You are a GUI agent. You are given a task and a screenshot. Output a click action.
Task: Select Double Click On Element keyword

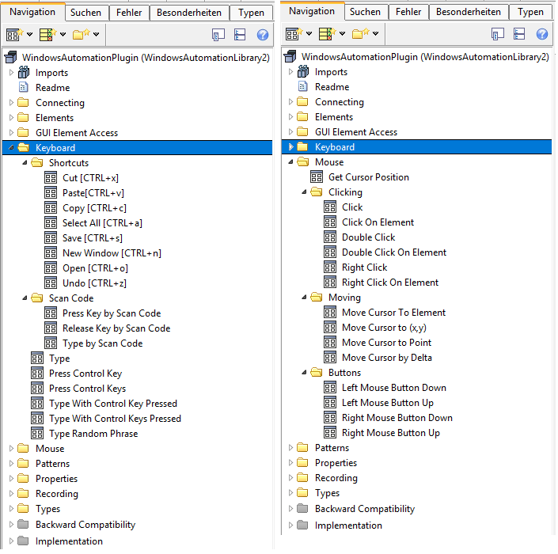[393, 252]
